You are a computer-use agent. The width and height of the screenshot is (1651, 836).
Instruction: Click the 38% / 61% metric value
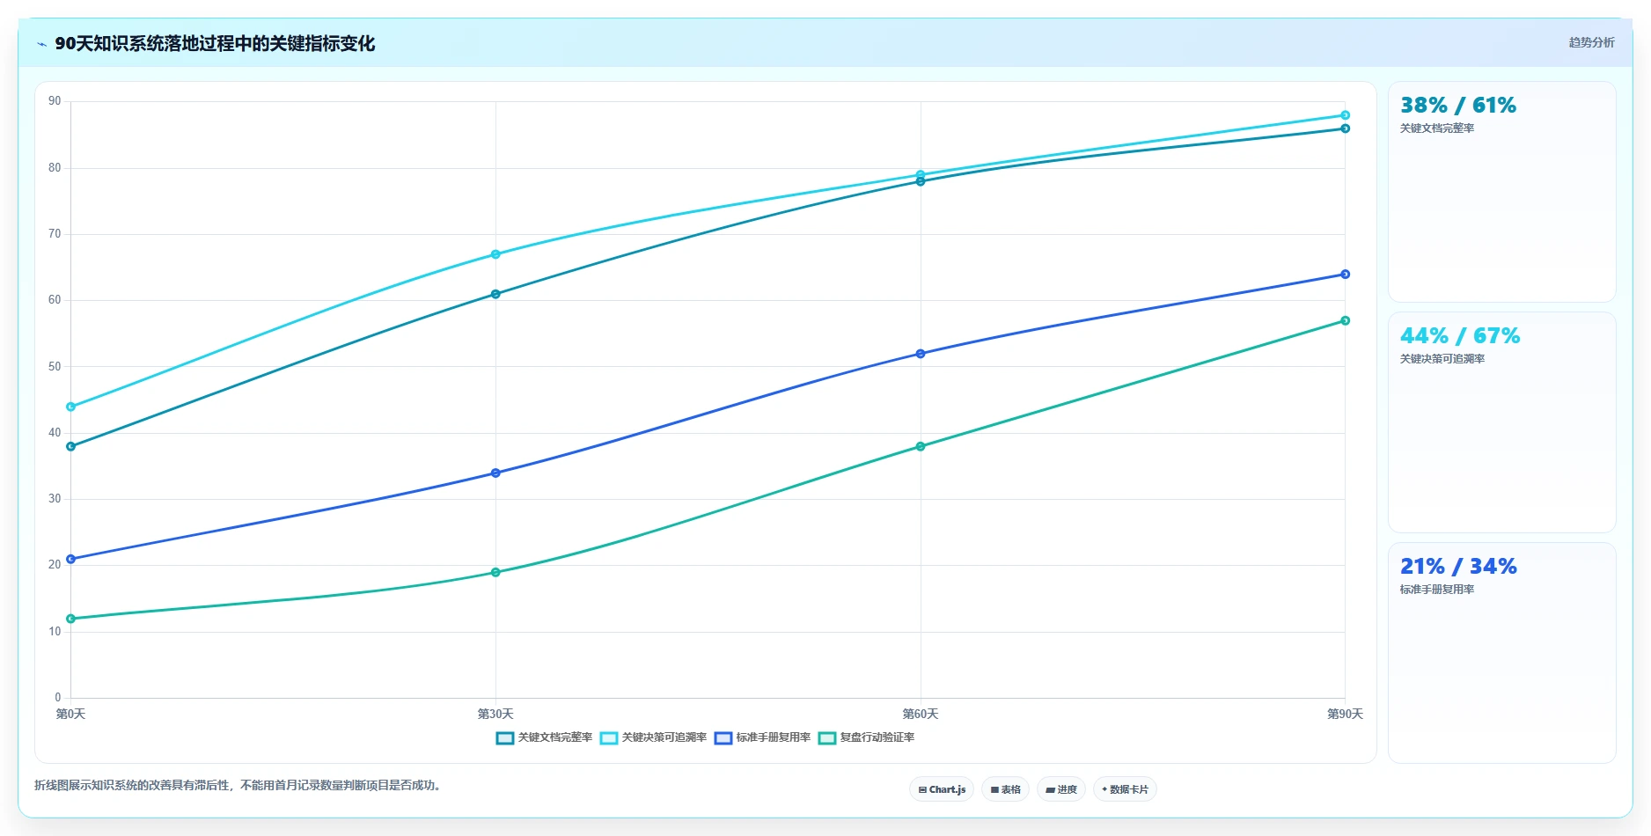pos(1458,106)
